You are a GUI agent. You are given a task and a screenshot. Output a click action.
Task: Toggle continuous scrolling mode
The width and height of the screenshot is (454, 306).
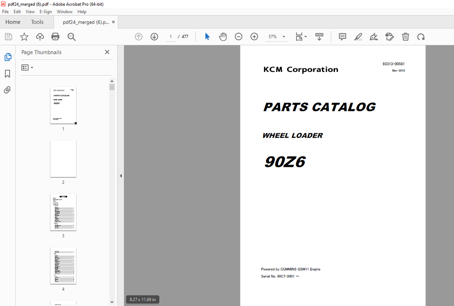pos(319,37)
